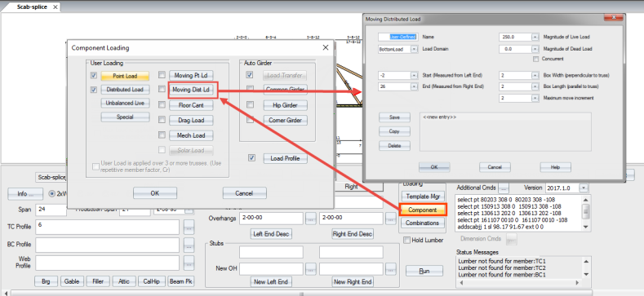
Task: Enable the Mech Load checkbox
Action: click(162, 135)
